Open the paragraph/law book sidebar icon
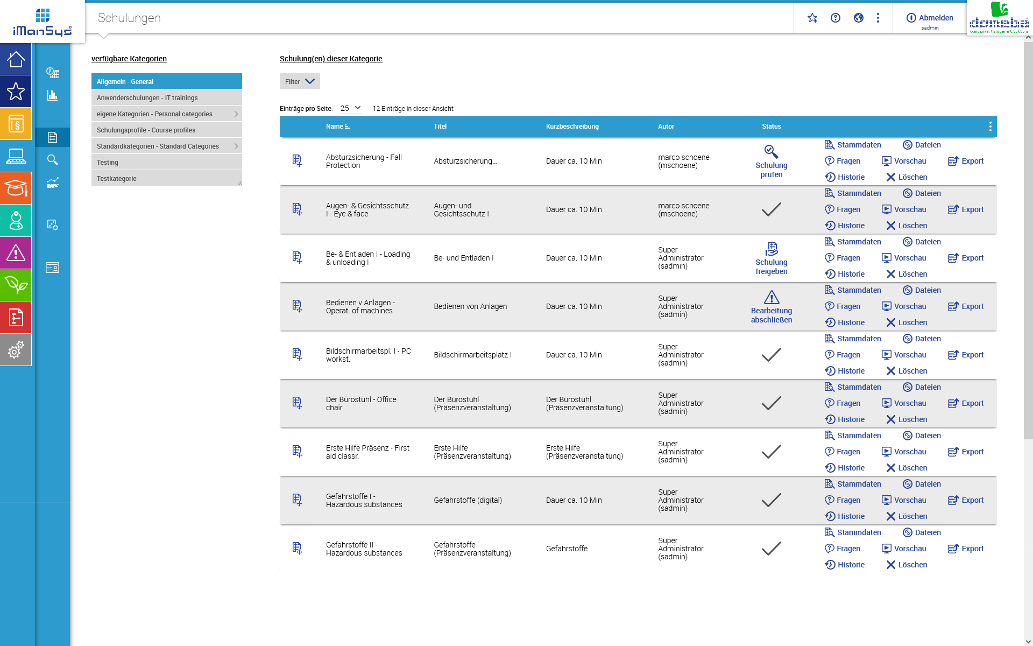This screenshot has height=646, width=1033. [16, 123]
